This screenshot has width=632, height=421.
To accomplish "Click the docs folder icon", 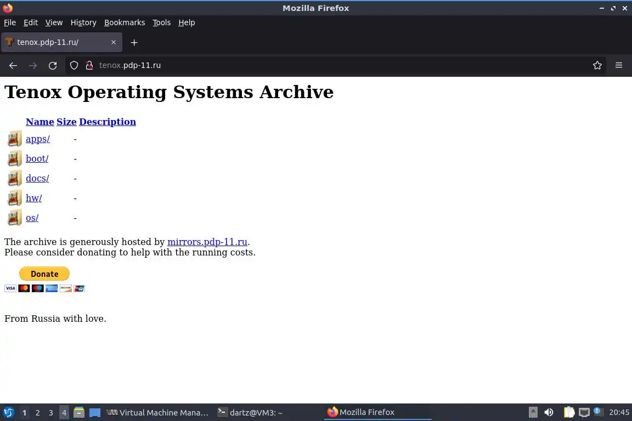I will (x=14, y=178).
